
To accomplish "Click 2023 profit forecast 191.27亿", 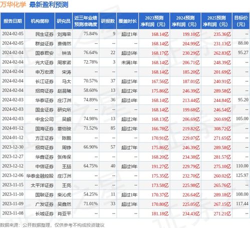I will (x=160, y=167).
